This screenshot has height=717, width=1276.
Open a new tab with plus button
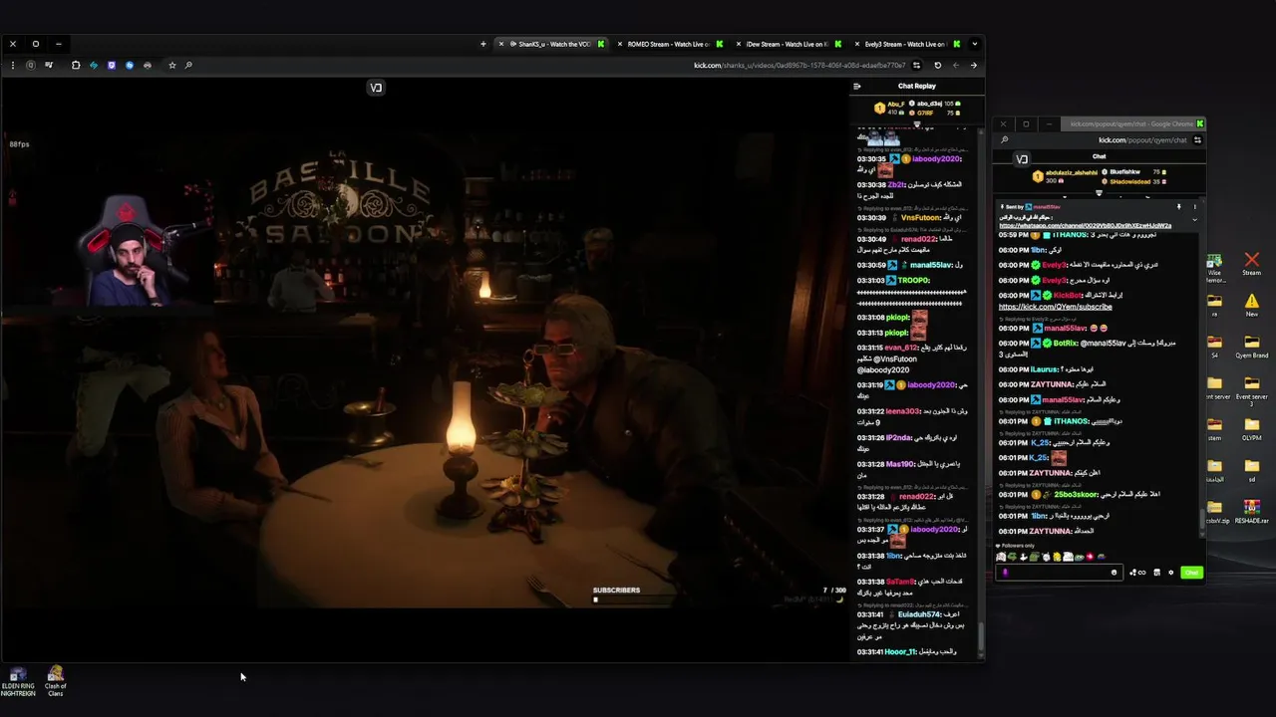pos(483,44)
